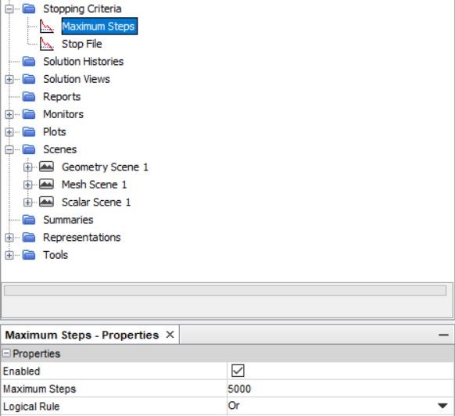This screenshot has height=416, width=455.
Task: Toggle the Enabled checkbox
Action: click(x=238, y=371)
